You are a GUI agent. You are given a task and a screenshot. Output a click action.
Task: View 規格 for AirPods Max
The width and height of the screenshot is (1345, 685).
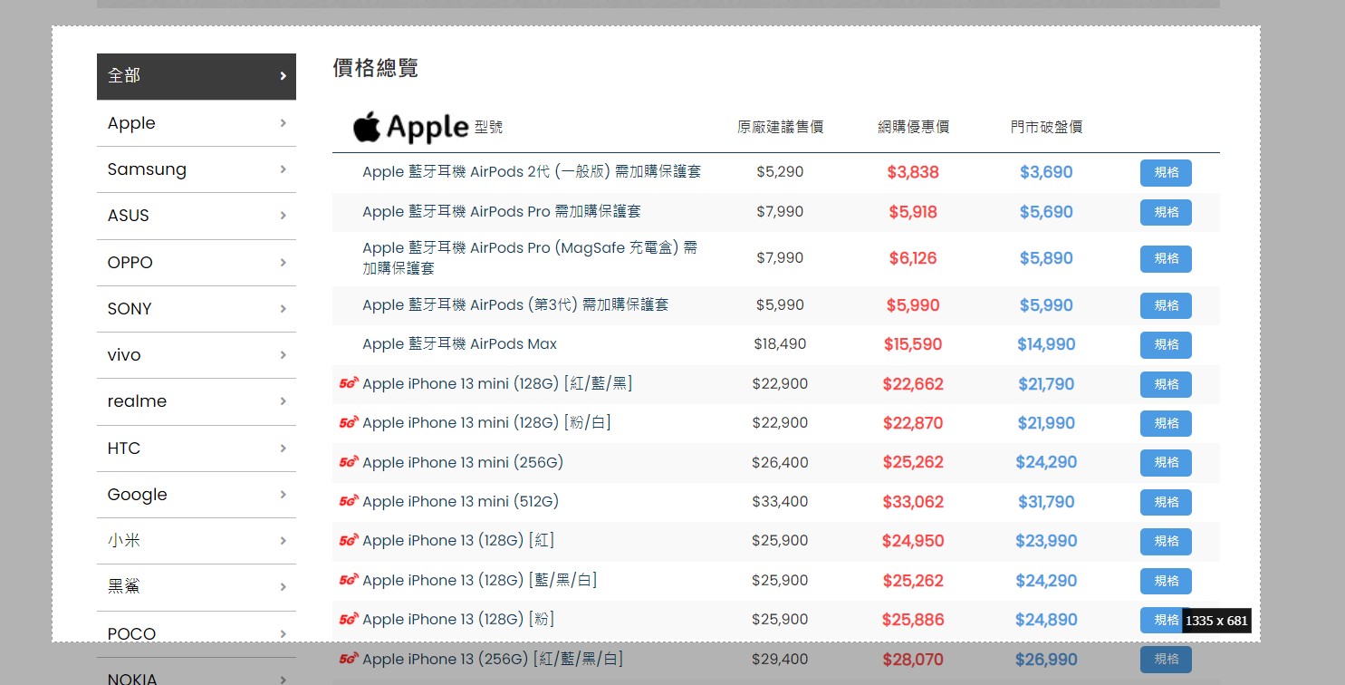[1166, 345]
